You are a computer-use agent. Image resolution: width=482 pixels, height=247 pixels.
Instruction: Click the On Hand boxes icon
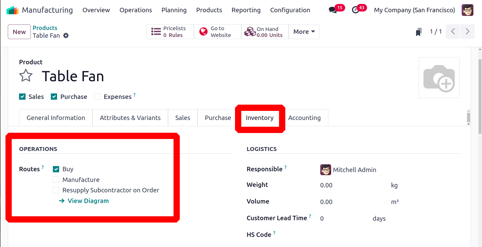pyautogui.click(x=250, y=32)
